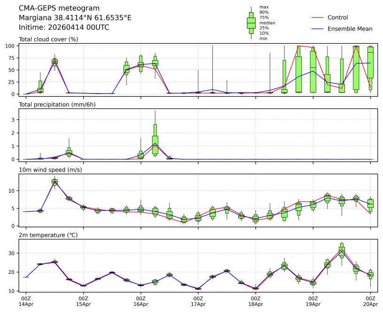Select the Control legend label
The width and height of the screenshot is (383, 312).
point(337,17)
